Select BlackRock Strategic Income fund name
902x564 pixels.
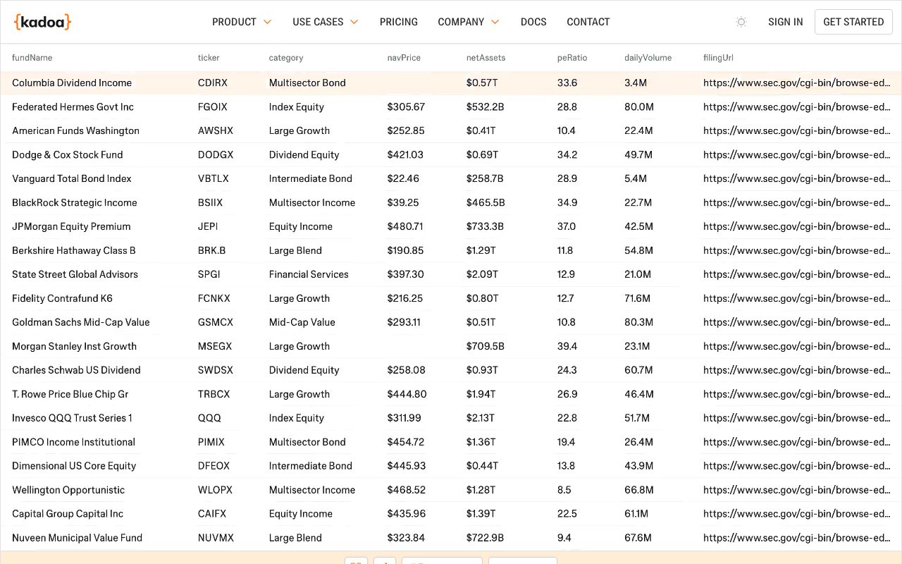75,202
